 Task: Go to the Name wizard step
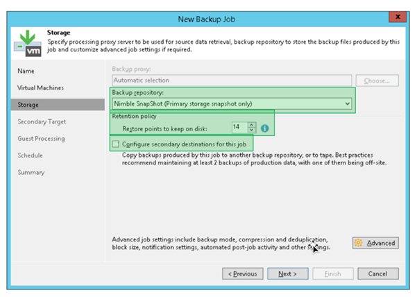[x=26, y=71]
